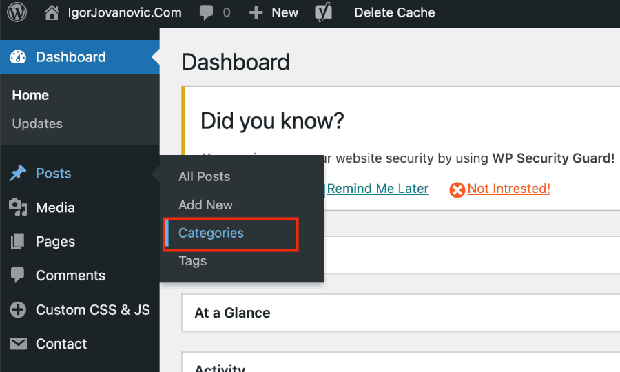Click the Media library icon
The image size is (620, 372).
click(x=18, y=207)
